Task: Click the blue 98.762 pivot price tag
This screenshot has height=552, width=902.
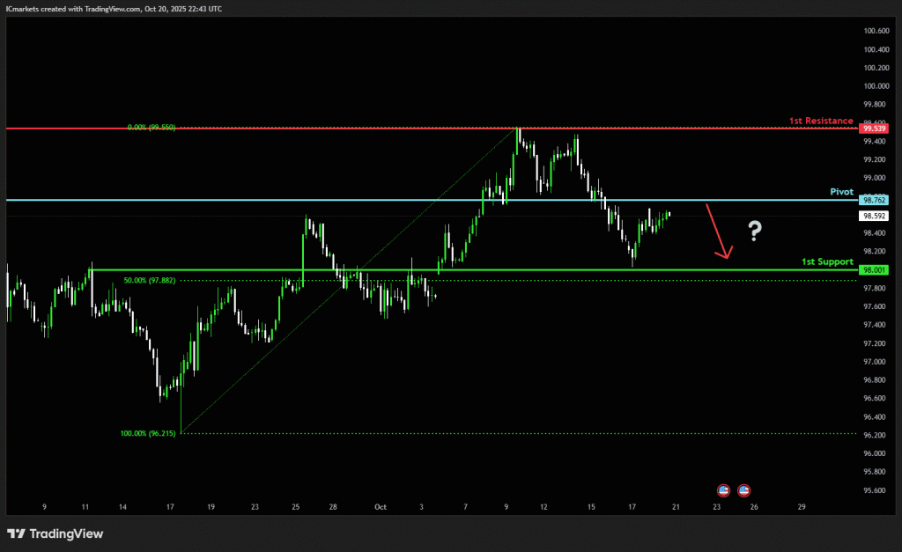Action: (875, 201)
